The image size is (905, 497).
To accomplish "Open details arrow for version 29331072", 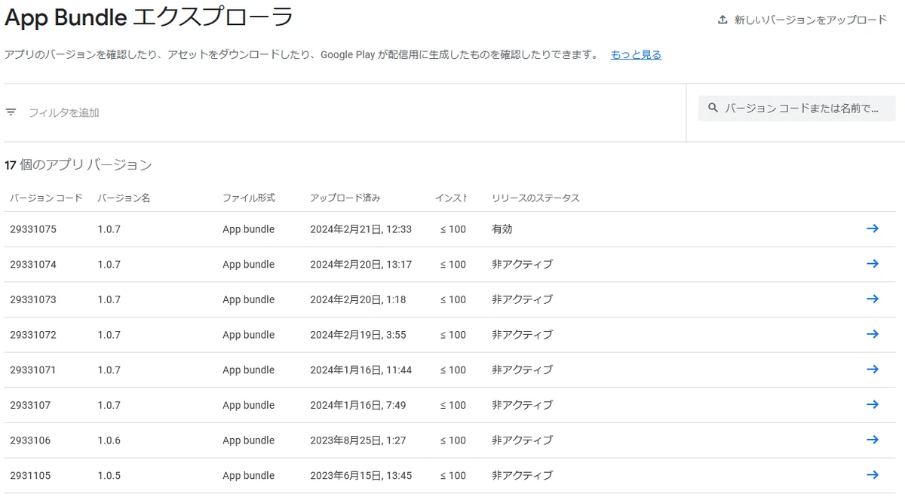I will [x=873, y=334].
